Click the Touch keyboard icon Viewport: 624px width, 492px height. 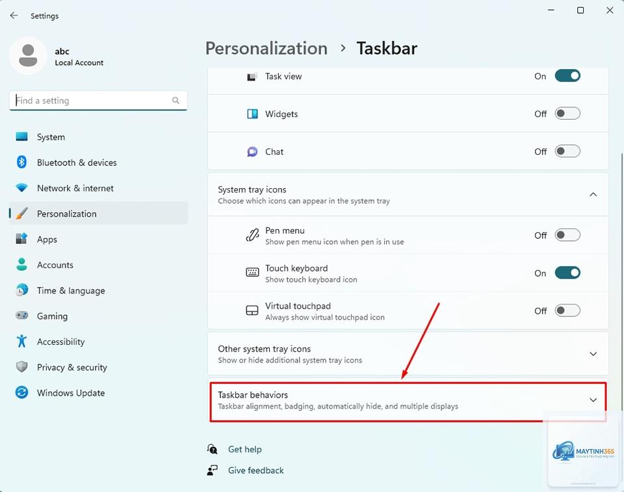coord(252,273)
